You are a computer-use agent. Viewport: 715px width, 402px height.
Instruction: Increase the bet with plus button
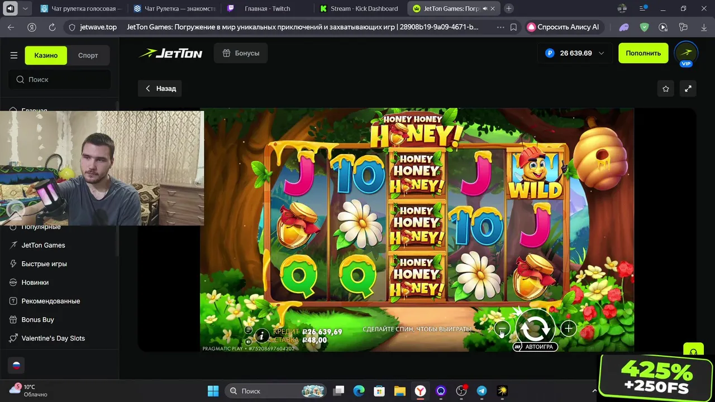tap(568, 329)
